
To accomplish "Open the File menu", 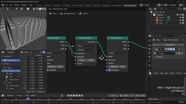I will [6, 5].
